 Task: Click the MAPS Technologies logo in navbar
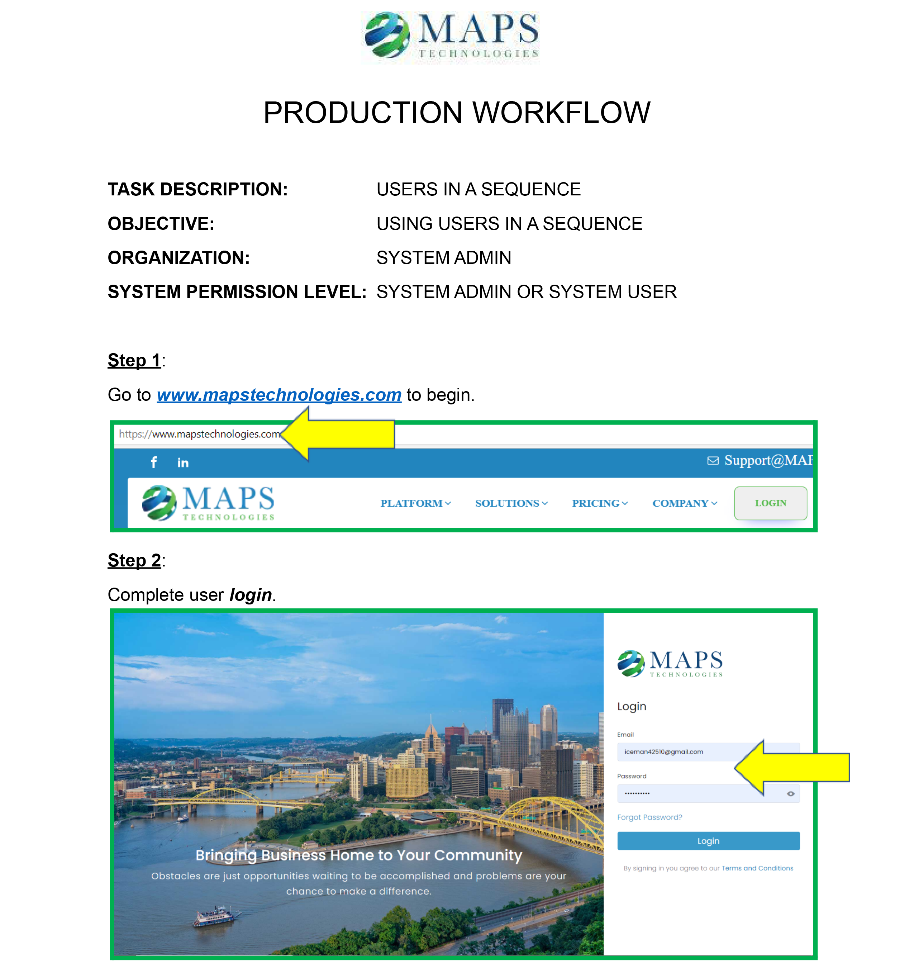coord(209,503)
